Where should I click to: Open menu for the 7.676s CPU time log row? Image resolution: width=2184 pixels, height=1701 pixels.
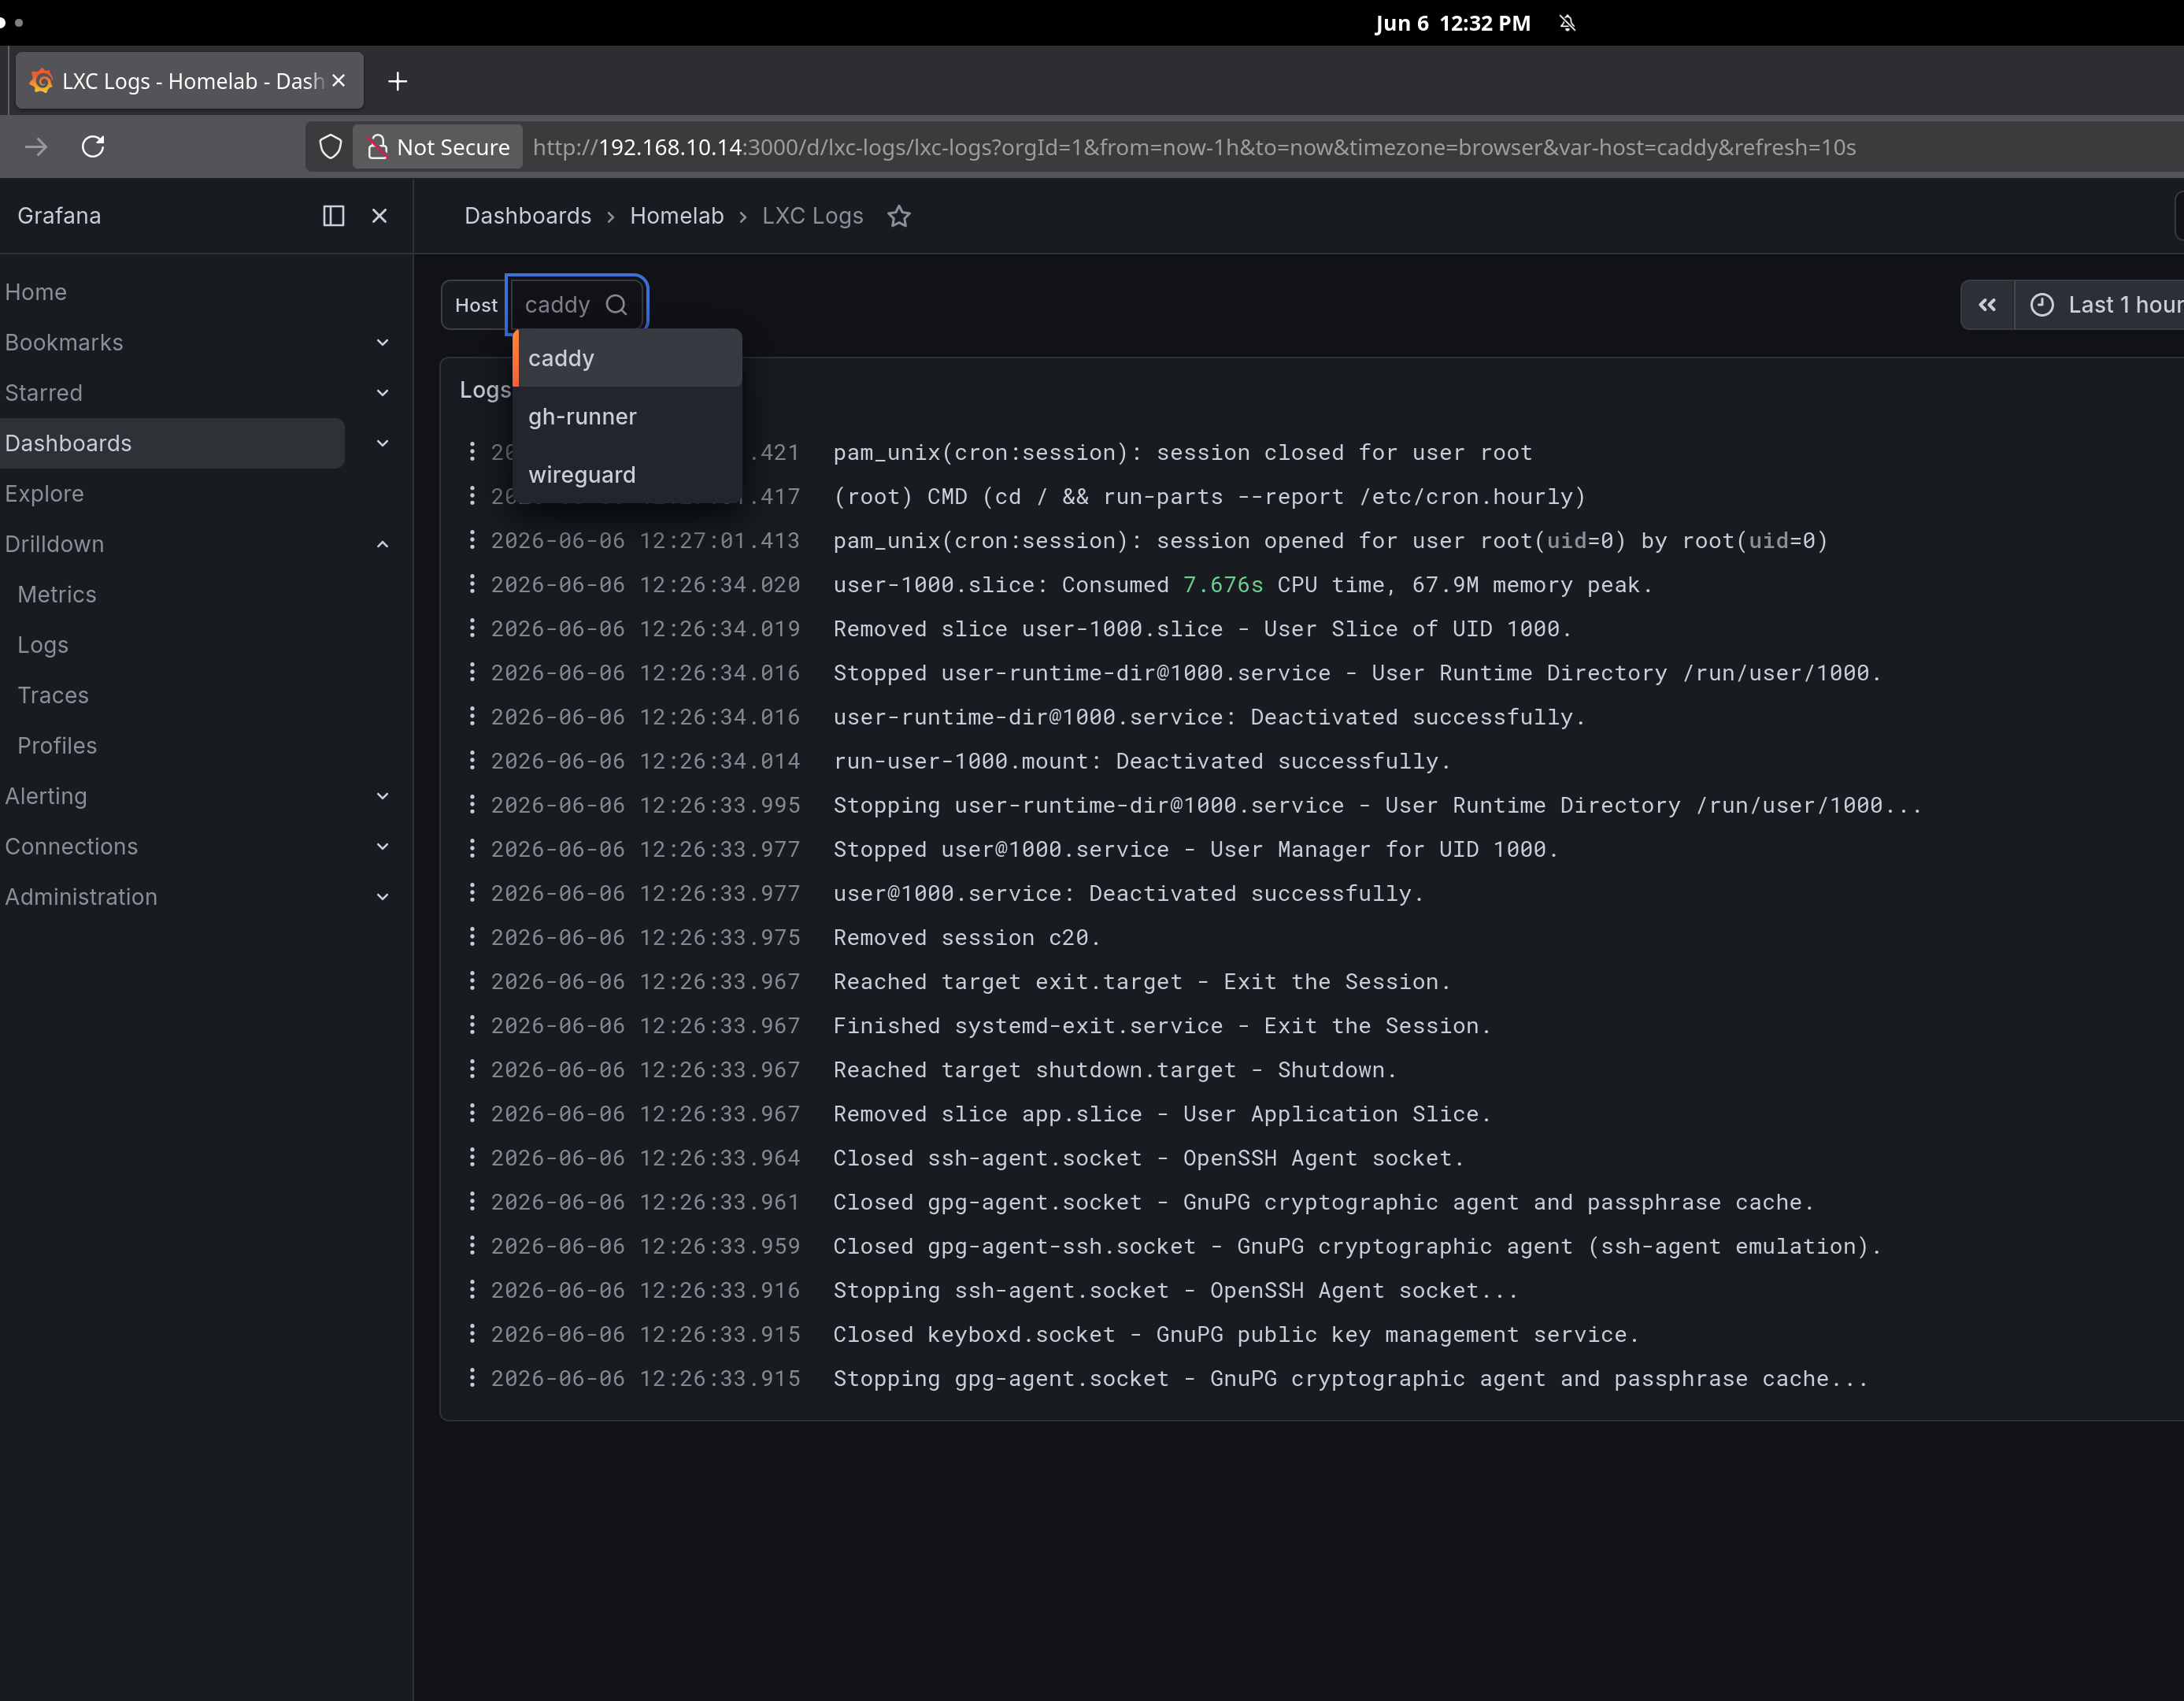click(472, 584)
